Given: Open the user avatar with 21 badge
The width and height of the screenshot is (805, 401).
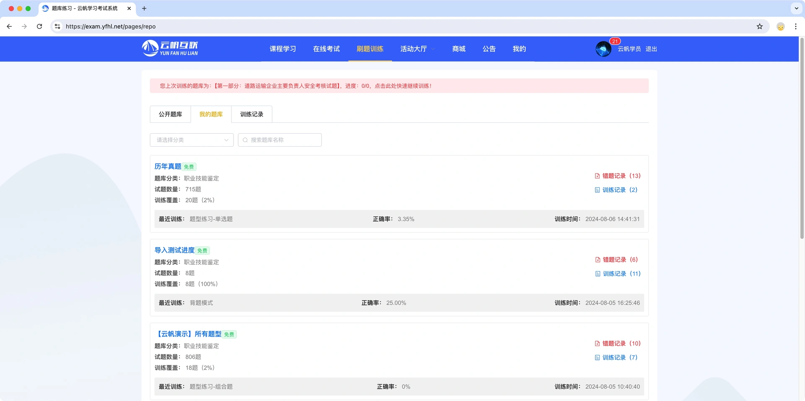Looking at the screenshot, I should (x=603, y=49).
